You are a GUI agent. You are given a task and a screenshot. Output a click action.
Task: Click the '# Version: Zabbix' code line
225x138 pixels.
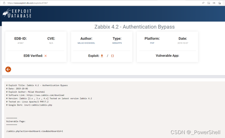(49, 98)
